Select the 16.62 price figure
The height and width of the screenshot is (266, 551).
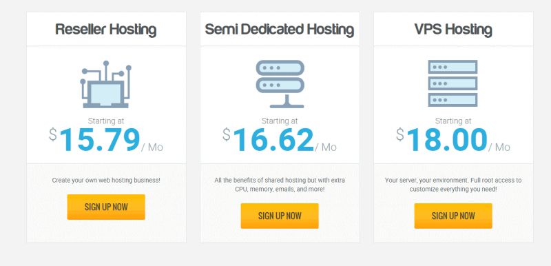(273, 140)
